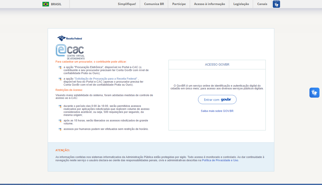
Task: Click the bullet icon beside Procuração Eletrônica option
Action: (60, 67)
